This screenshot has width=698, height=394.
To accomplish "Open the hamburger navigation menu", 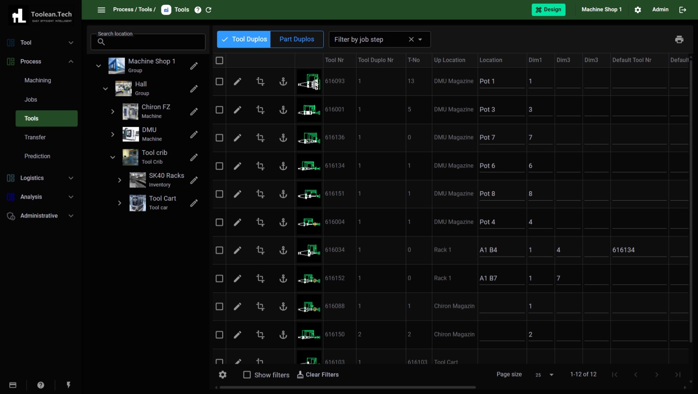I will [101, 9].
